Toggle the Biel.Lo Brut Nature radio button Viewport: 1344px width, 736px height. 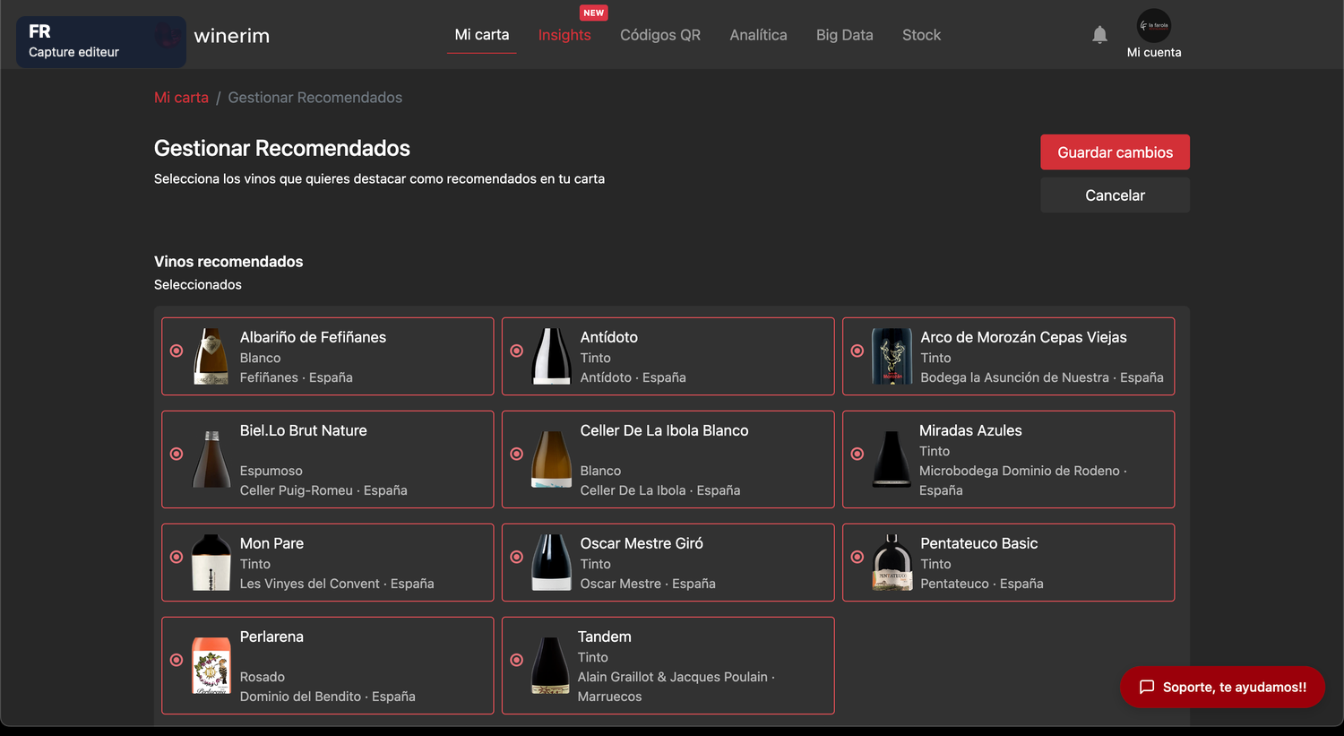tap(177, 454)
